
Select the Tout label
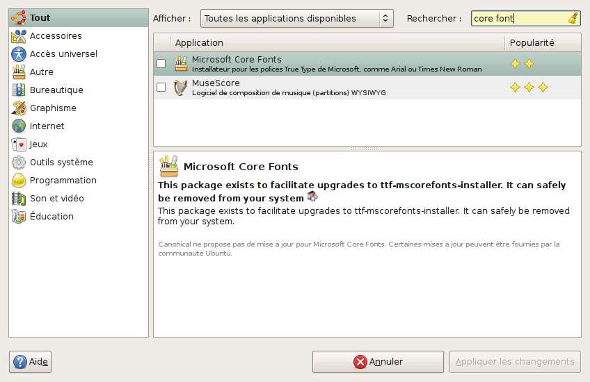click(40, 17)
